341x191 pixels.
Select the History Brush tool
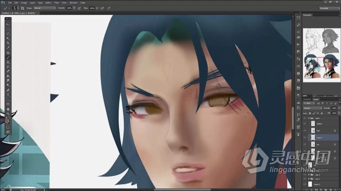pos(8,67)
